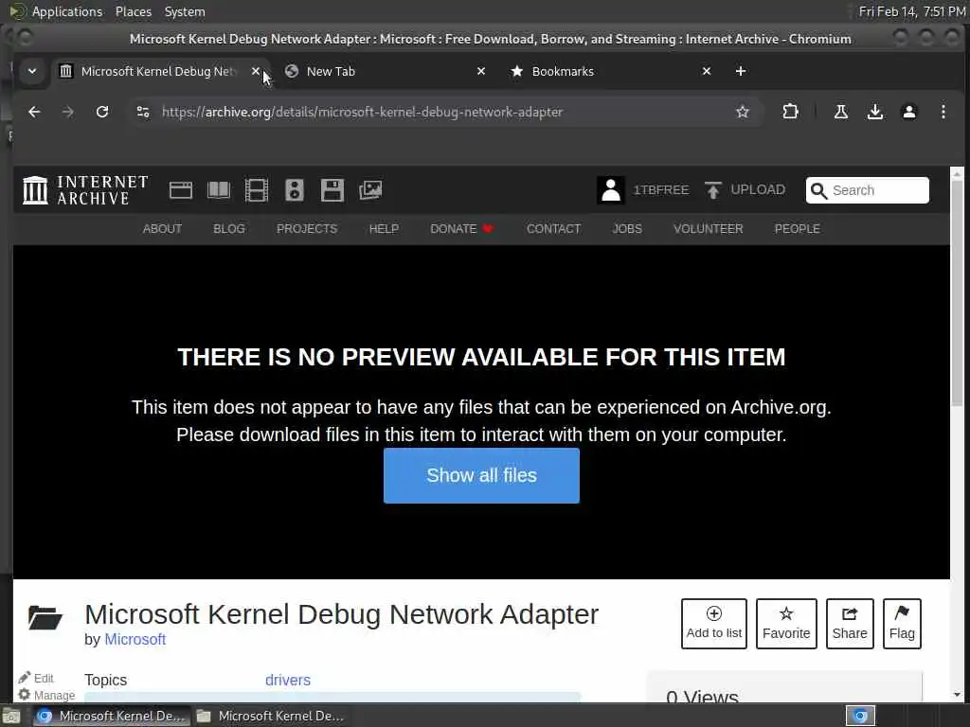Open a new tab with the plus button
The width and height of the screenshot is (970, 727).
coord(741,71)
